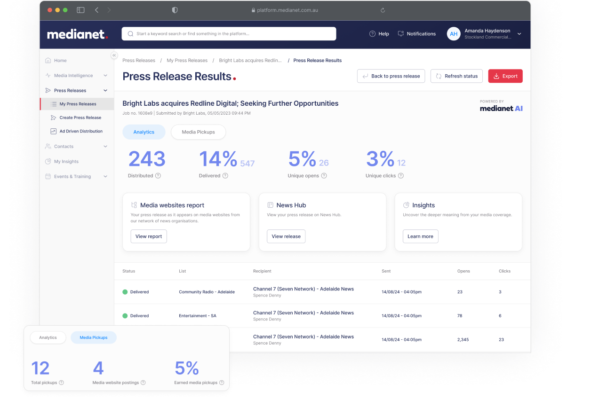The width and height of the screenshot is (591, 407).
Task: Click the keyword search field
Action: click(229, 33)
